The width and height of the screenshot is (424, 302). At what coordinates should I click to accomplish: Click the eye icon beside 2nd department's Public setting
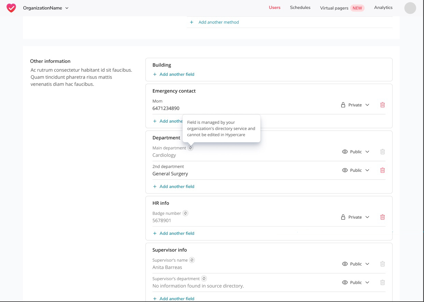(345, 170)
